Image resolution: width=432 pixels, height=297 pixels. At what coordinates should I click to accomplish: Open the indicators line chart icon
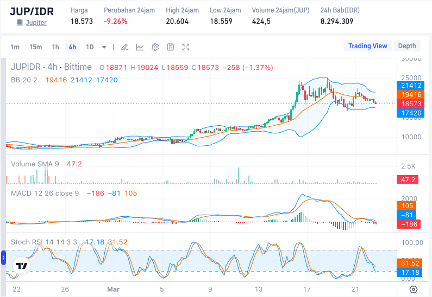click(140, 47)
